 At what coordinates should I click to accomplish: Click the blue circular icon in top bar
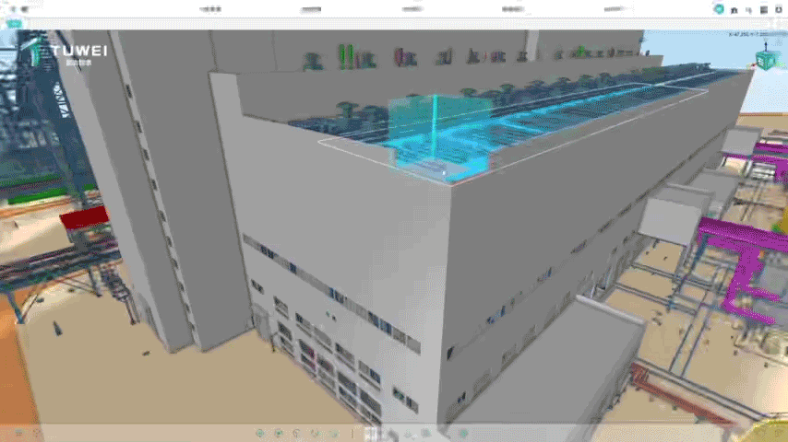tap(718, 8)
